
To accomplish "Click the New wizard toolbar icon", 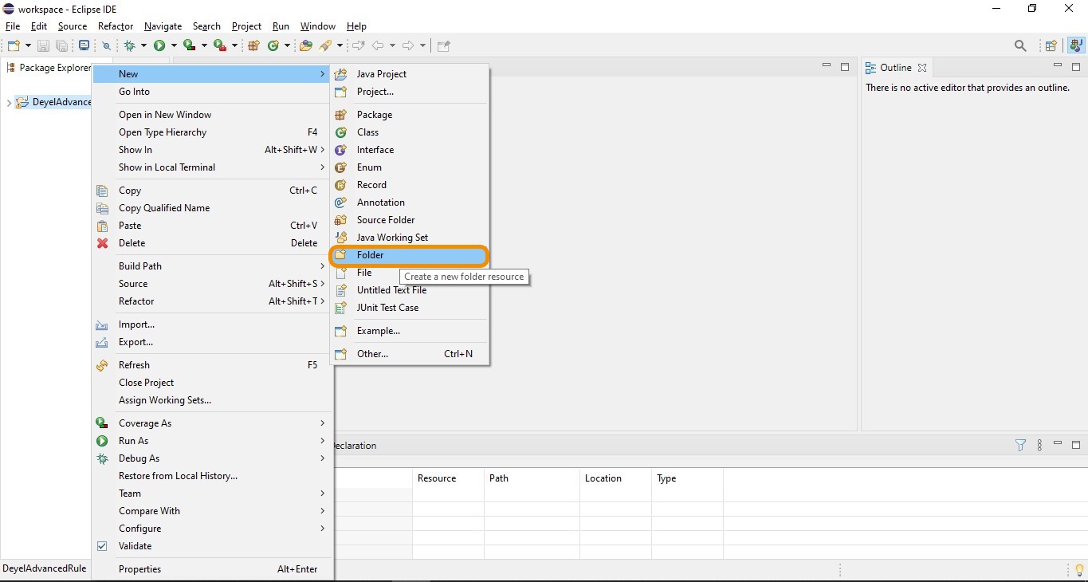I will pyautogui.click(x=14, y=45).
